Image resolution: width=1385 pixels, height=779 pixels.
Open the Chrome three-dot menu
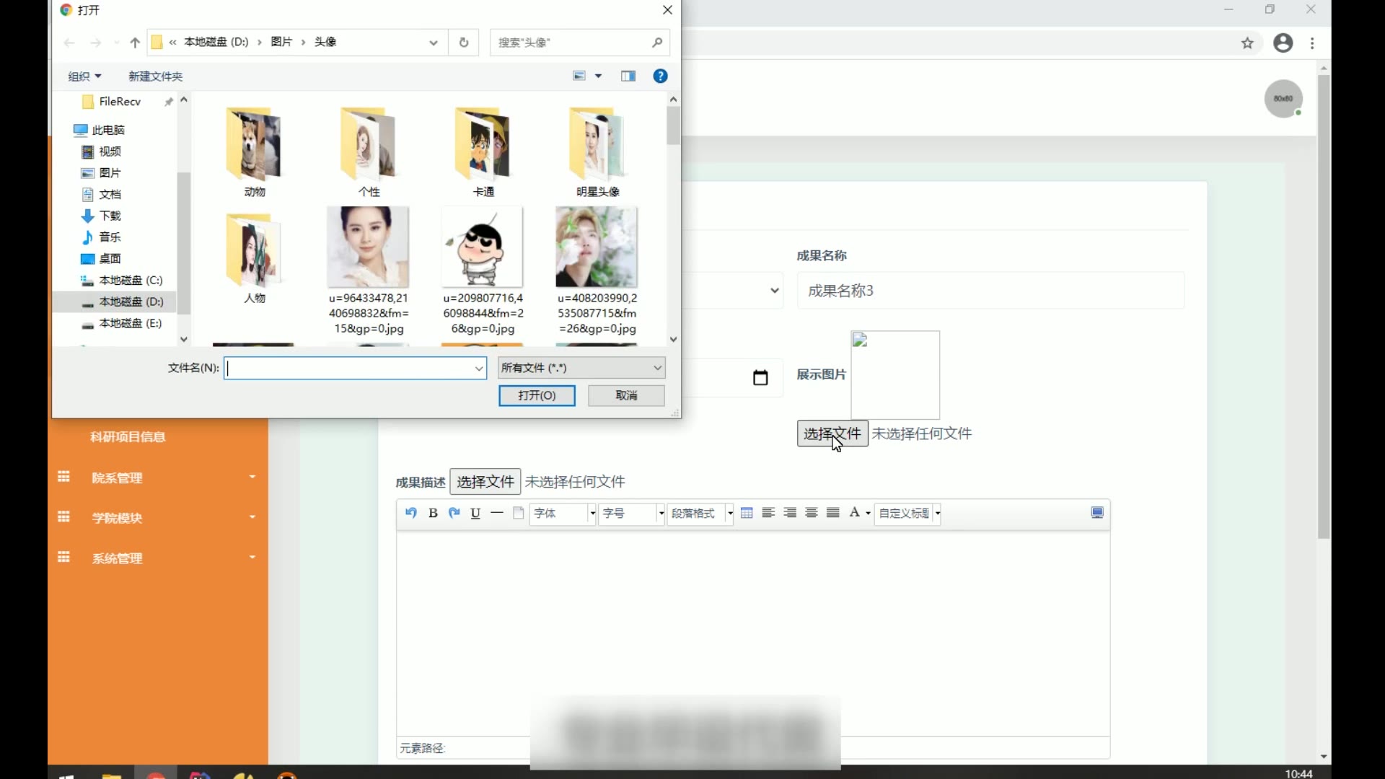click(x=1312, y=43)
